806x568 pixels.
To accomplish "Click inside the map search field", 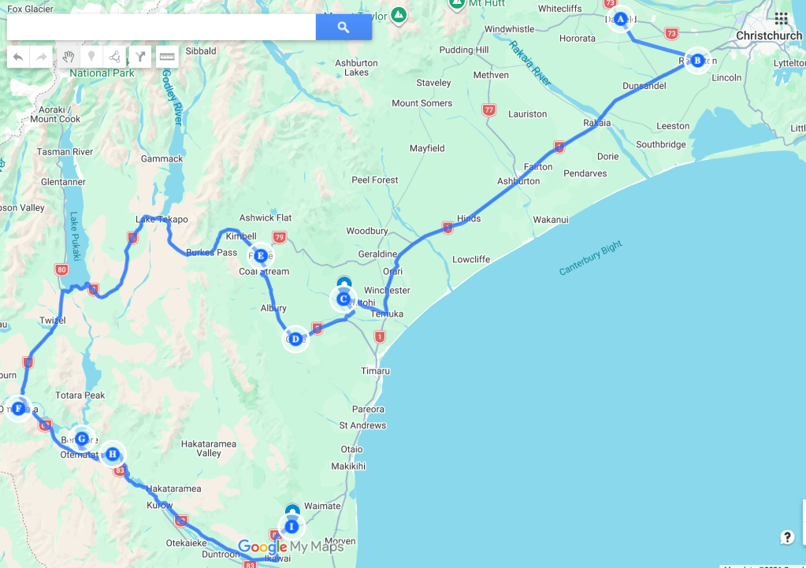I will coord(162,28).
